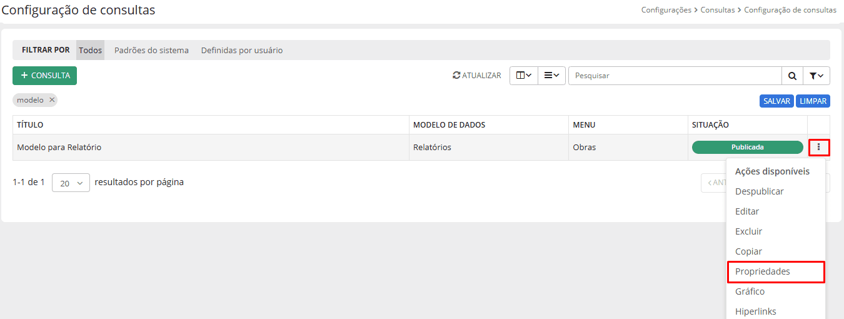Click the search magnifier icon
The image size is (844, 319).
pos(792,76)
